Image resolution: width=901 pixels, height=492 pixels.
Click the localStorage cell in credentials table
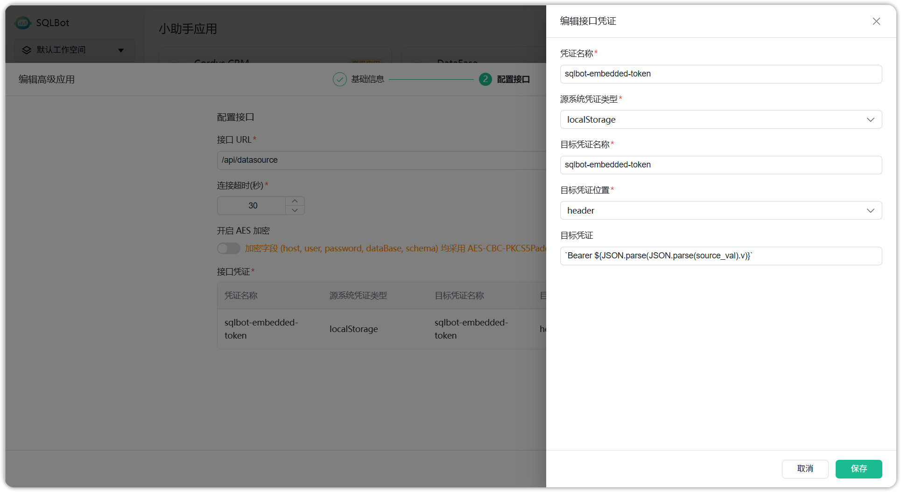353,329
